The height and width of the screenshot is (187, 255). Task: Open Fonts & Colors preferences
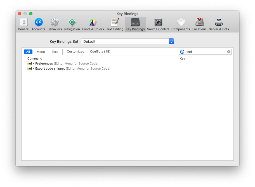click(x=93, y=24)
